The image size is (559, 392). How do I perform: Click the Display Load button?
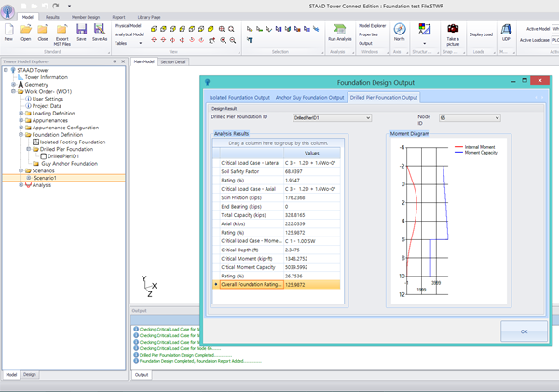pos(481,34)
